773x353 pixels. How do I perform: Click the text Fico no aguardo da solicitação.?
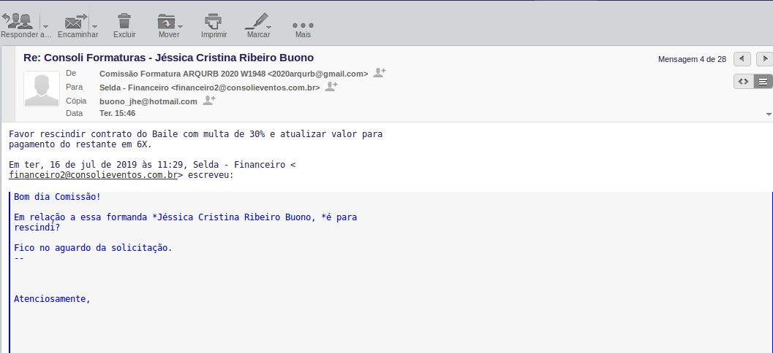pyautogui.click(x=93, y=248)
